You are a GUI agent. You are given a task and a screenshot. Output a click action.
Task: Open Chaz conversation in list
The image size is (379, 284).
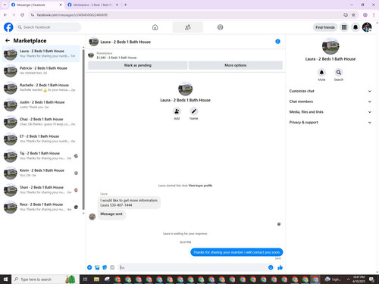click(41, 122)
